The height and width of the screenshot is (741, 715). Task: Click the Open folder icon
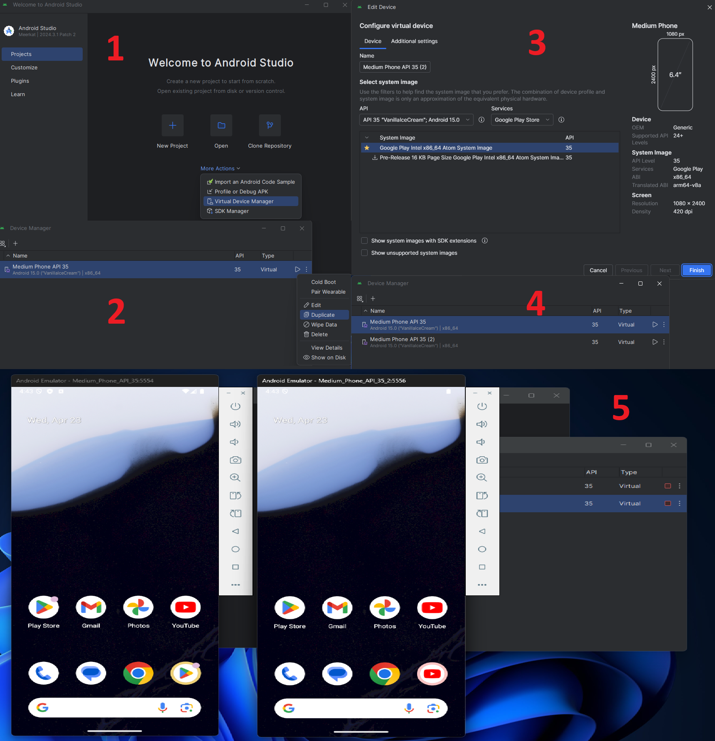221,125
